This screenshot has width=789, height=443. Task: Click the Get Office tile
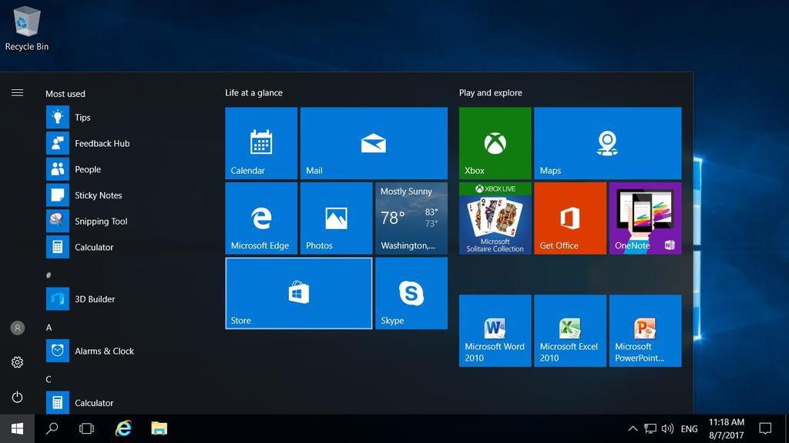[570, 218]
